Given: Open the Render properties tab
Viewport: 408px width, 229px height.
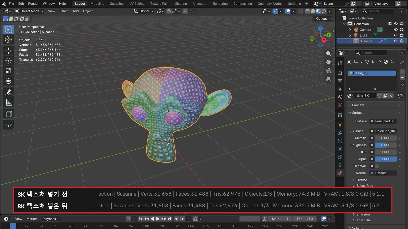Looking at the screenshot, I should click(340, 73).
